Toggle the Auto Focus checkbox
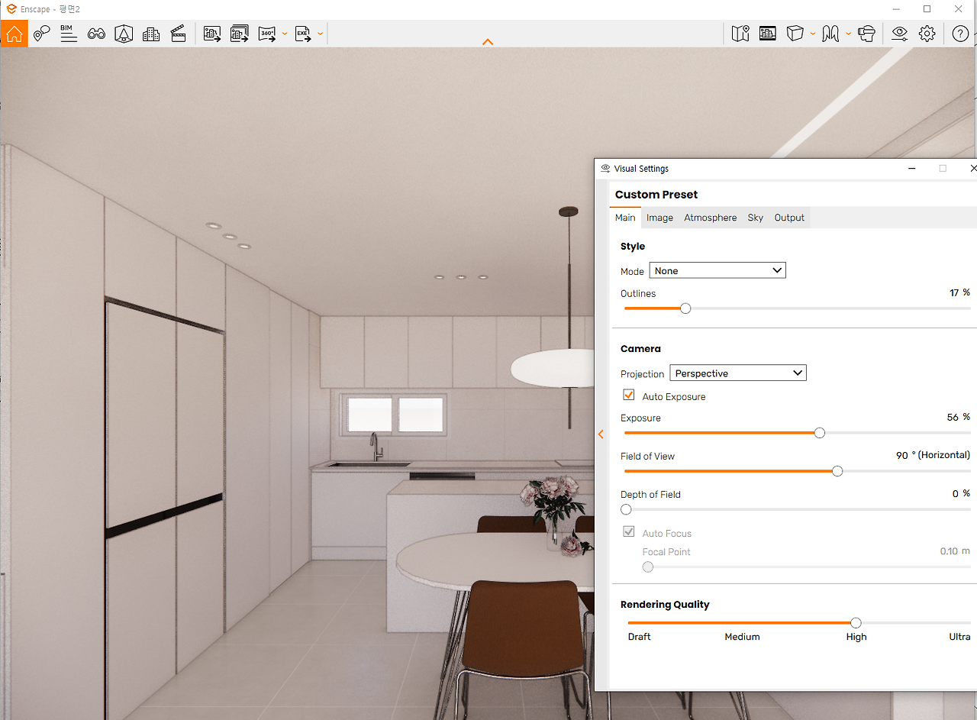This screenshot has height=720, width=977. (x=628, y=531)
